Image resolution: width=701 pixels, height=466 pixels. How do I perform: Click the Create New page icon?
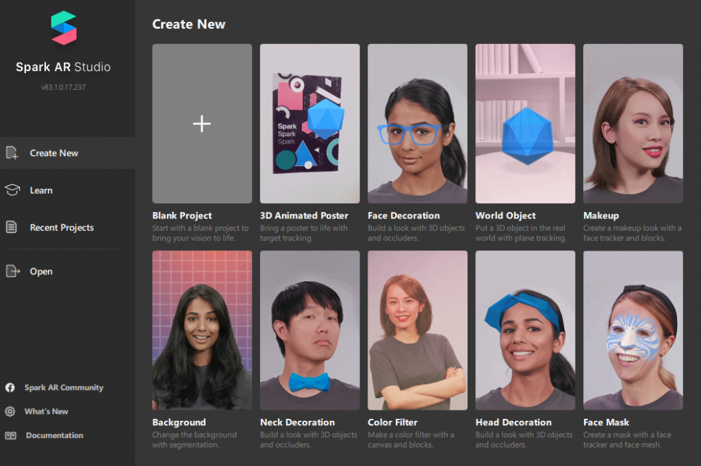12,153
